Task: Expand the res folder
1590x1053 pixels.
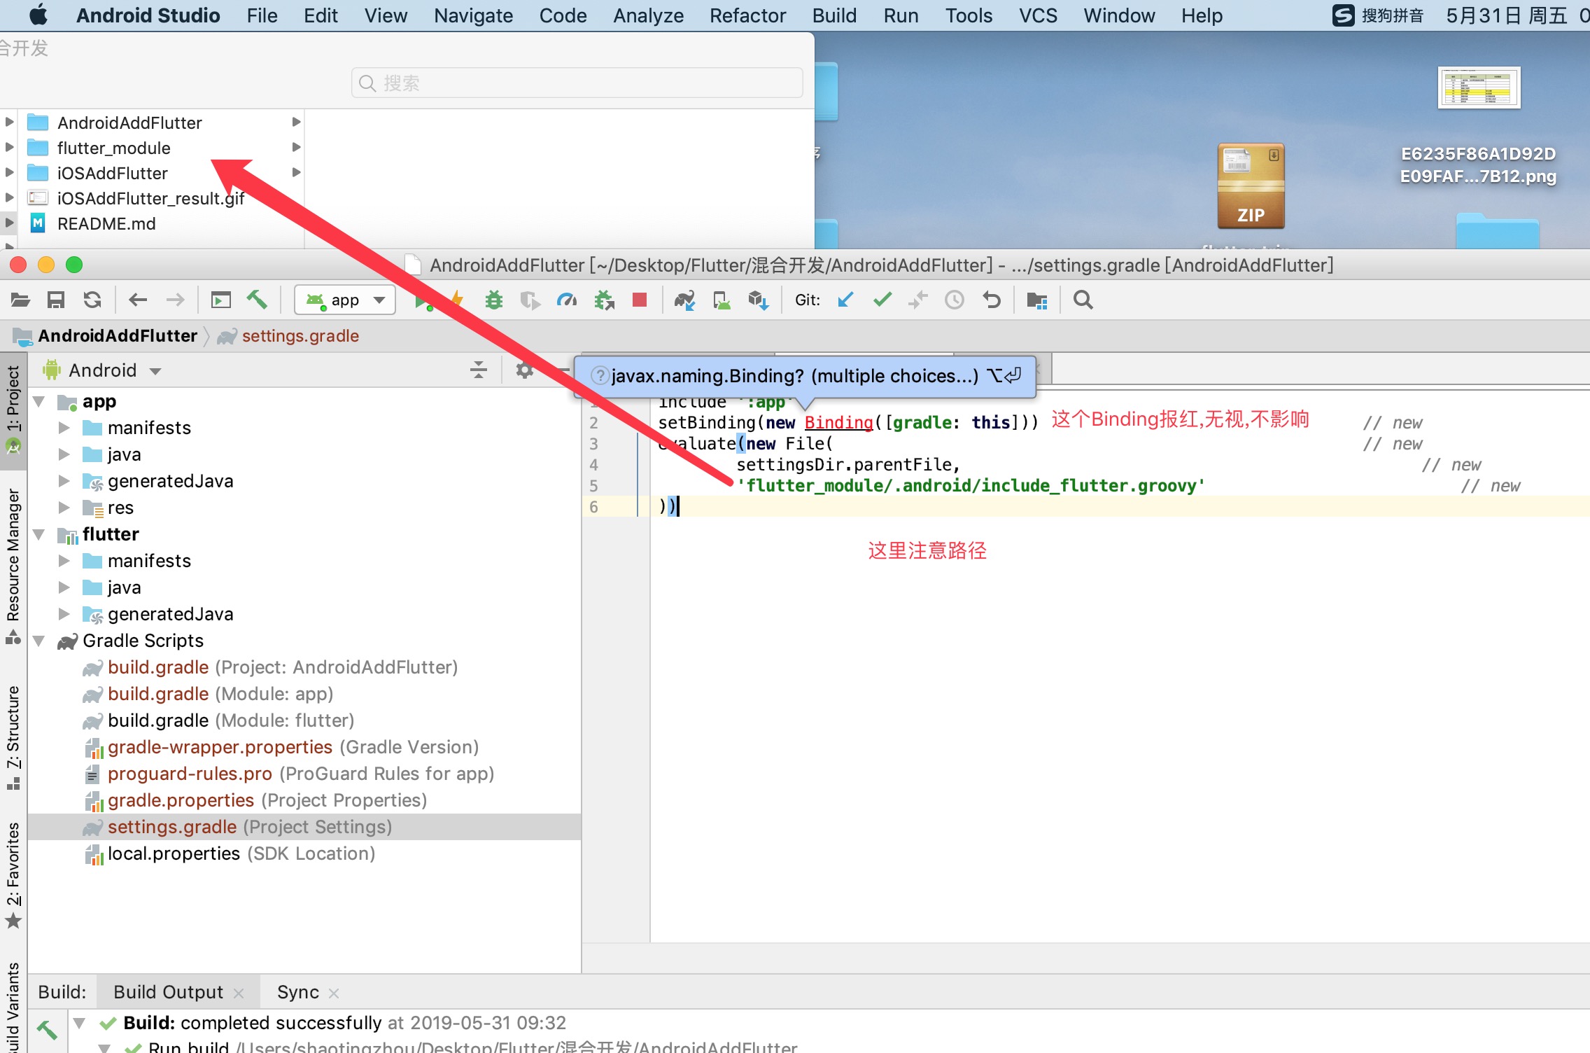Action: [64, 508]
